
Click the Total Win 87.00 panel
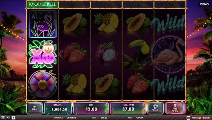click(x=128, y=108)
